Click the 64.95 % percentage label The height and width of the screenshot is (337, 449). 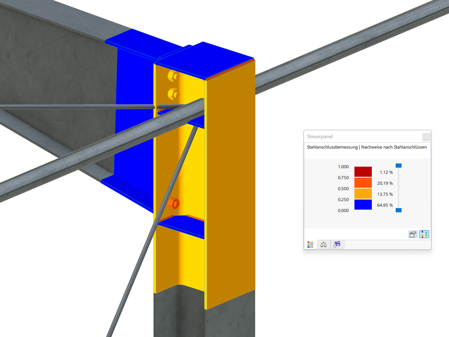(x=385, y=205)
